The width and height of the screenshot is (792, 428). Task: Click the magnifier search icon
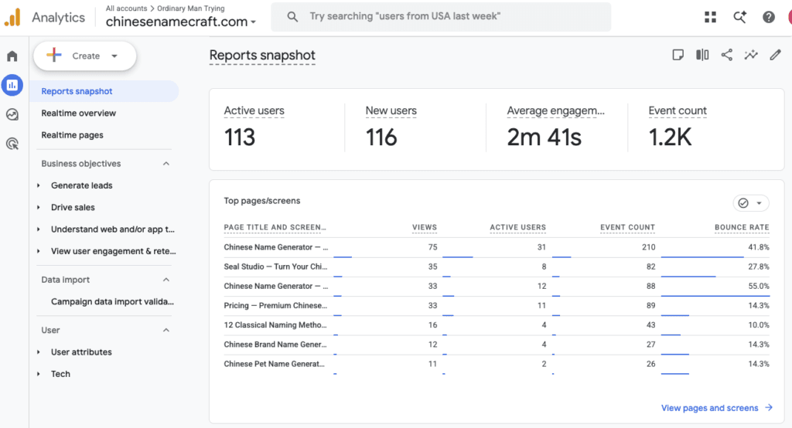click(292, 17)
